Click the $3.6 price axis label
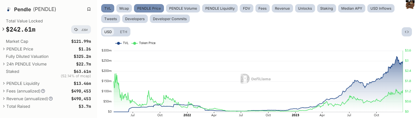The image size is (415, 118). coord(408,50)
